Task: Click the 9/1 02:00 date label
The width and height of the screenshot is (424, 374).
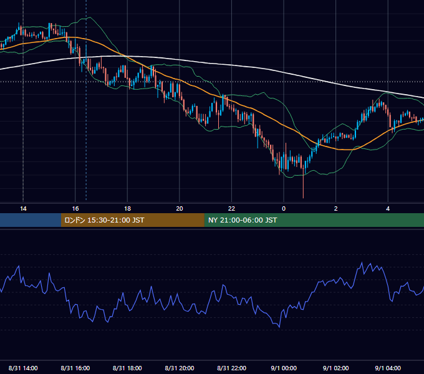Action: [336, 368]
